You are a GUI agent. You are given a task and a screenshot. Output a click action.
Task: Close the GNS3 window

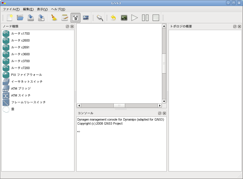239,3
